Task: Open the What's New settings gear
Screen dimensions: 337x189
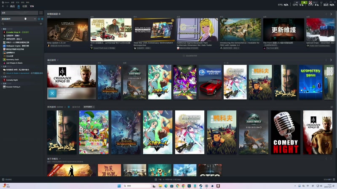Action: click(x=59, y=14)
